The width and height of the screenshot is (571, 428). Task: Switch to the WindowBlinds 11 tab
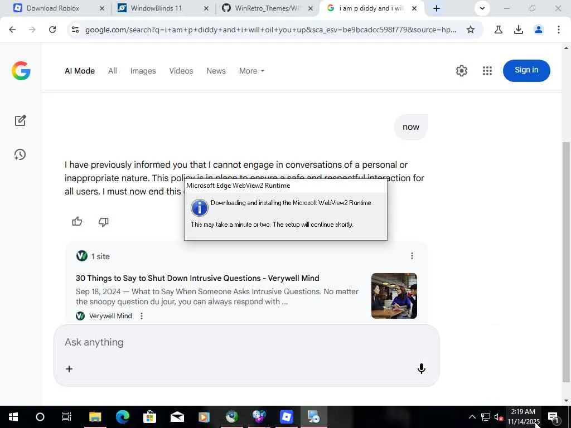(156, 8)
